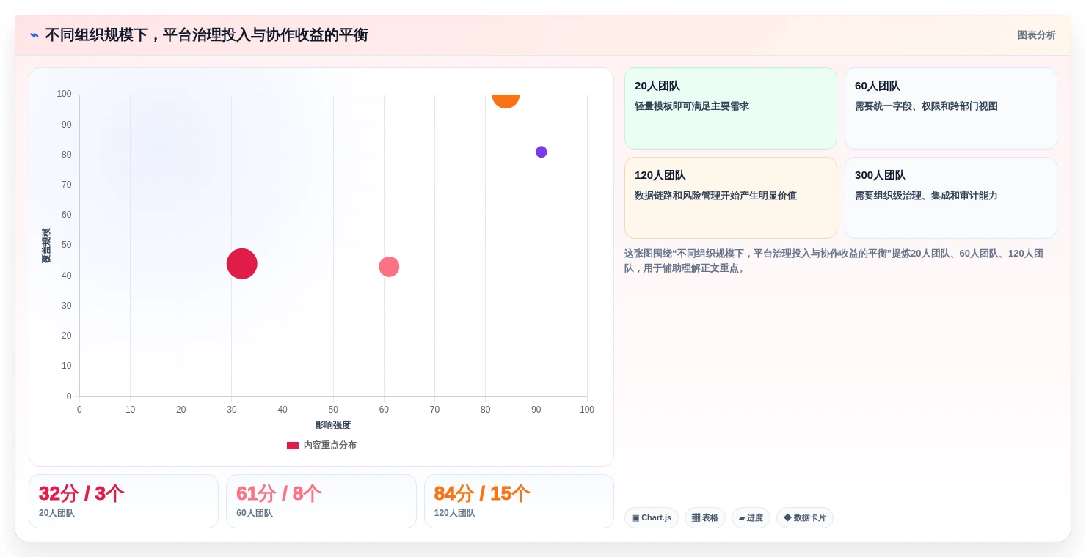Select the 300人团队 card
This screenshot has width=1086, height=557.
pos(950,198)
